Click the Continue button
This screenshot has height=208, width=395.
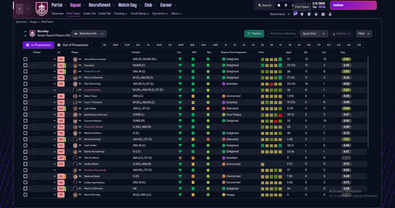tap(353, 5)
